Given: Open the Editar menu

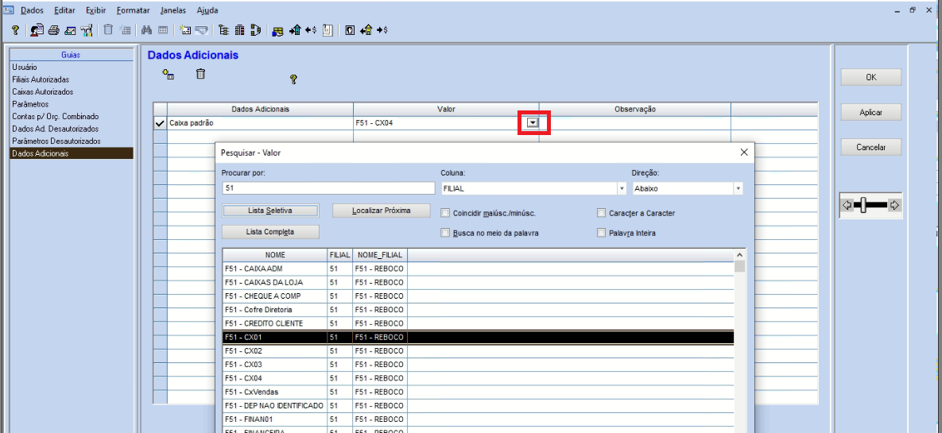Looking at the screenshot, I should click(64, 10).
